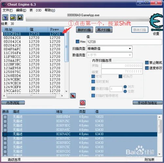
Task: Click the red arrow add-to-list icon
Action: pyautogui.click(x=73, y=96)
